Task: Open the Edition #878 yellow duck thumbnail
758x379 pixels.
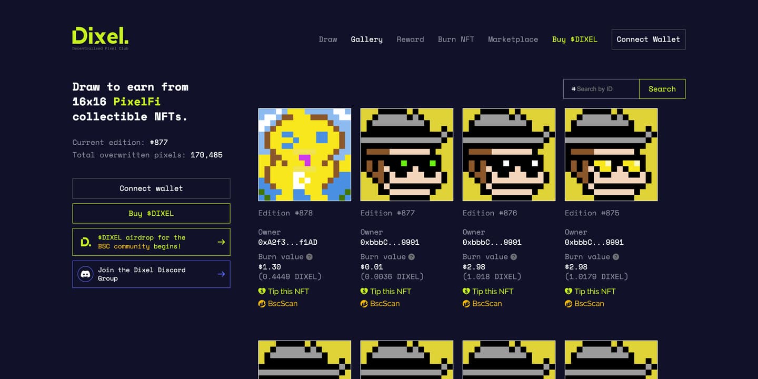Action: pyautogui.click(x=305, y=155)
